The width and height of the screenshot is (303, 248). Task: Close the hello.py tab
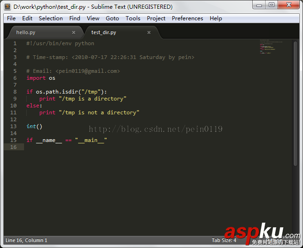coord(73,33)
